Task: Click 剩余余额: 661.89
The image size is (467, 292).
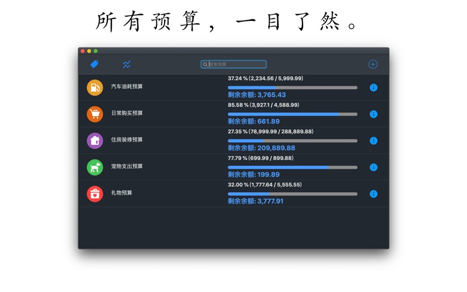Action: 254,121
